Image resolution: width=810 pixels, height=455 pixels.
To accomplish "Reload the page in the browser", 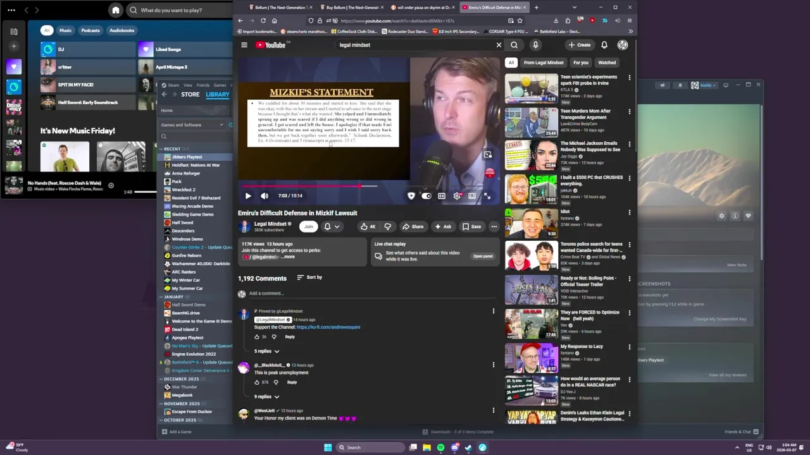I will [x=263, y=21].
